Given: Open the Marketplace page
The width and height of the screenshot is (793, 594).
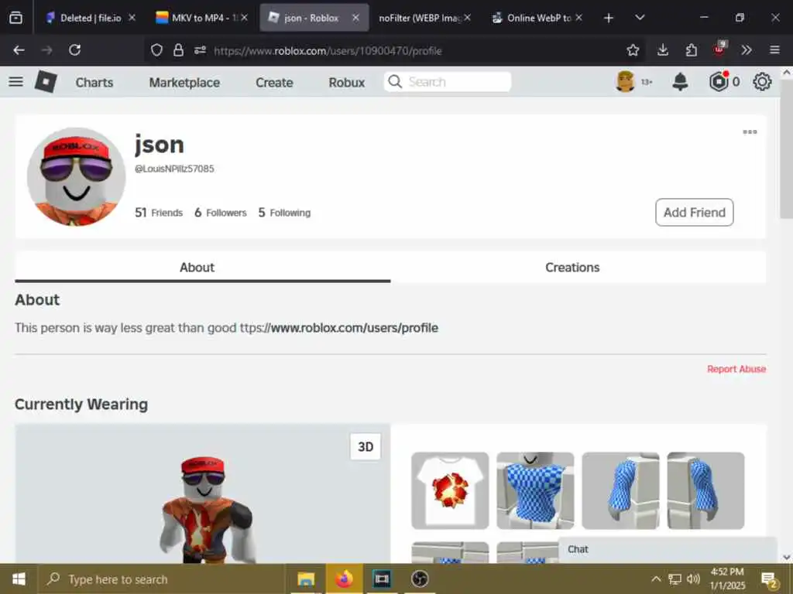Looking at the screenshot, I should click(x=184, y=82).
